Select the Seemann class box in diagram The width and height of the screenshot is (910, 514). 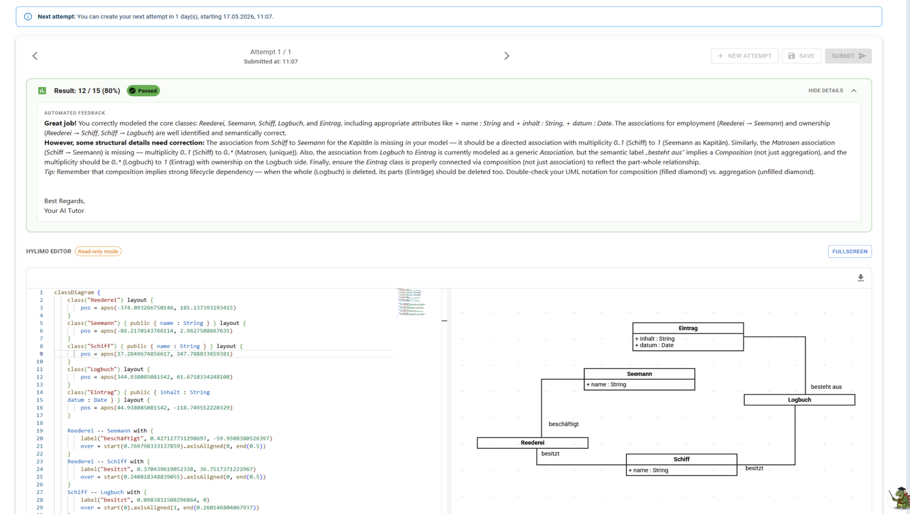[639, 379]
